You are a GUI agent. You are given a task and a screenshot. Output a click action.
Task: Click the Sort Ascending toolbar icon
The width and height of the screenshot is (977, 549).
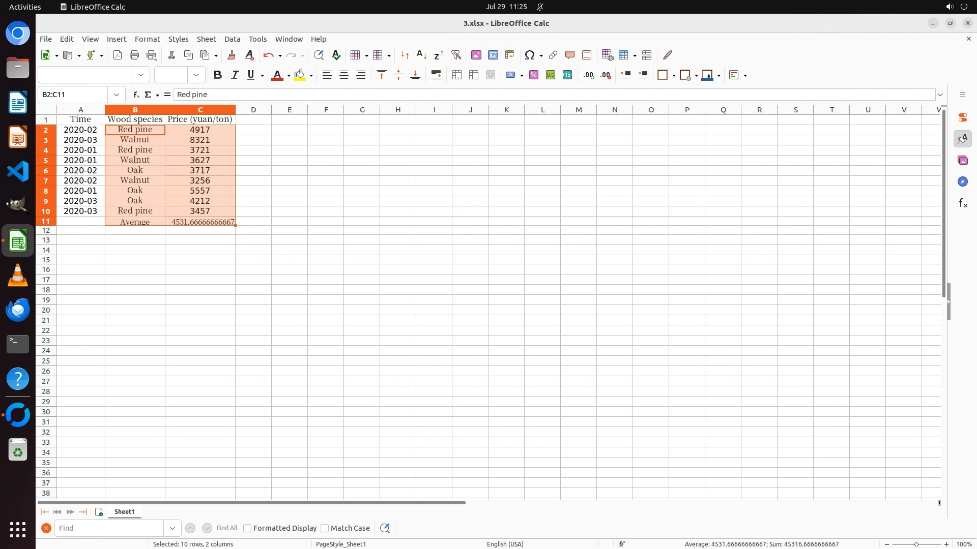[421, 55]
